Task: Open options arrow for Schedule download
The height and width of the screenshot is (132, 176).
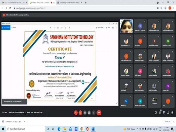Action: pos(24,122)
